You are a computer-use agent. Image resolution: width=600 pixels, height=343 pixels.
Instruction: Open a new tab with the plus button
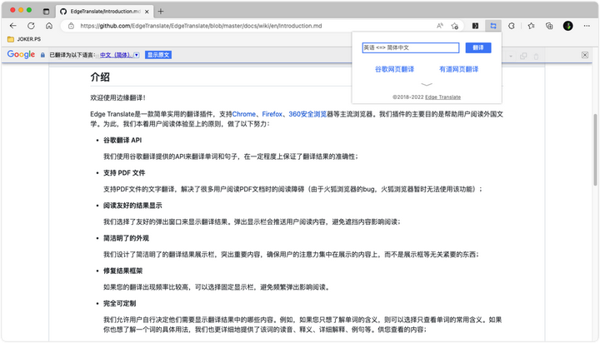point(161,11)
